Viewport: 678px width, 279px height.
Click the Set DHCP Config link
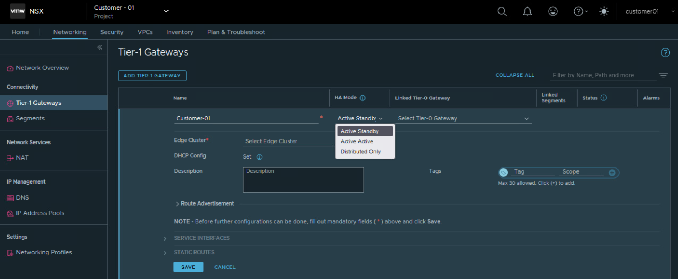(247, 157)
